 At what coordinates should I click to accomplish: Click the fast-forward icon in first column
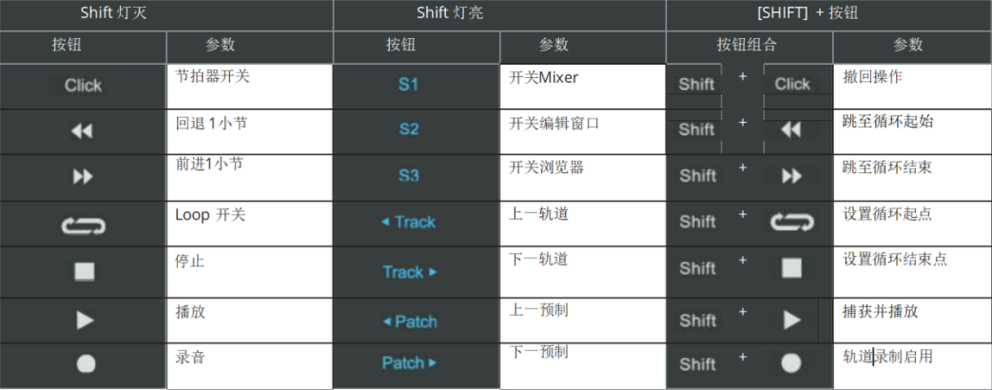tap(83, 177)
